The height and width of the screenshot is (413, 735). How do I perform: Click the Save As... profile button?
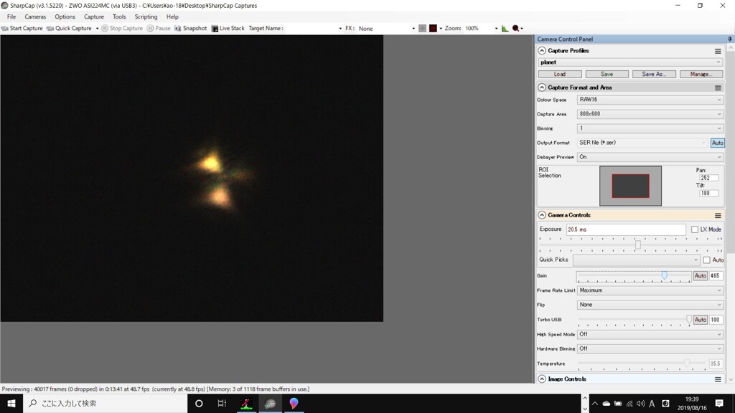(x=654, y=75)
